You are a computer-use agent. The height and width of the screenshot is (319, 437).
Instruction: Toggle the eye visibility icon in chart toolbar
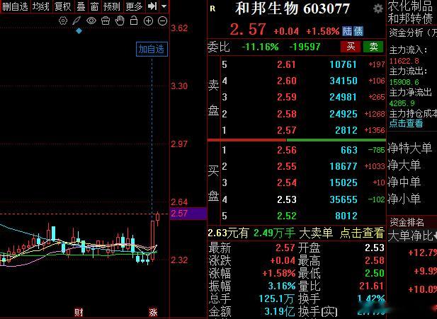91,21
